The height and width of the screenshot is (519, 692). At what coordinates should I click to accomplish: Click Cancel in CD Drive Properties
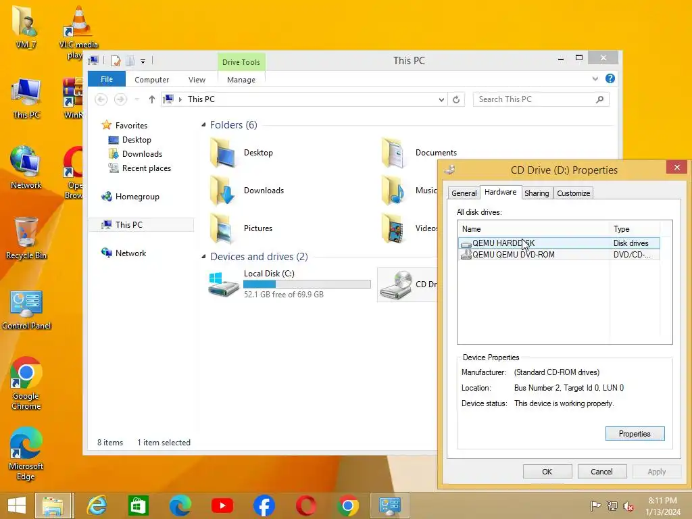[x=601, y=471]
